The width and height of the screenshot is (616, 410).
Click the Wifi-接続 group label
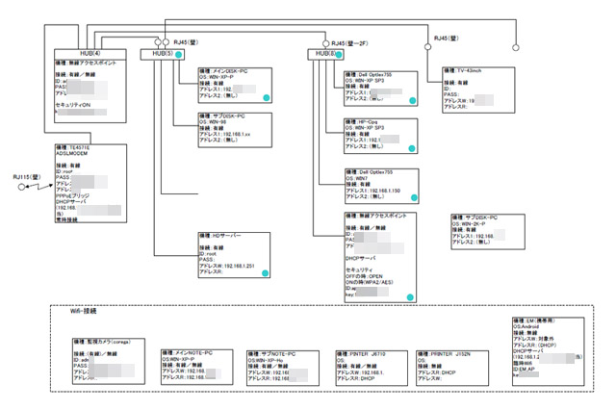coord(84,311)
